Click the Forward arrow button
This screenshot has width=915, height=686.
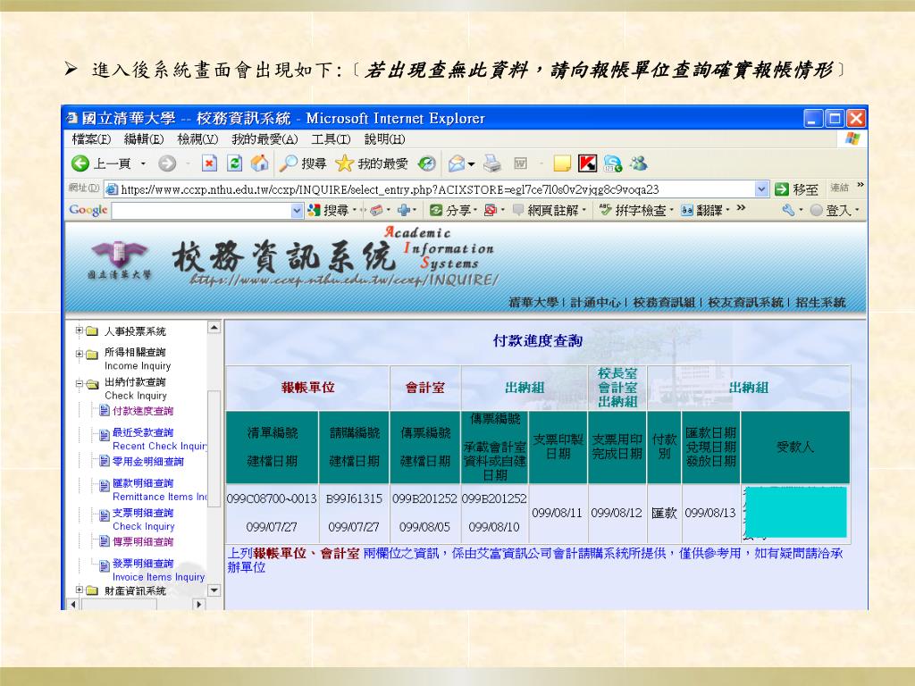[x=167, y=164]
